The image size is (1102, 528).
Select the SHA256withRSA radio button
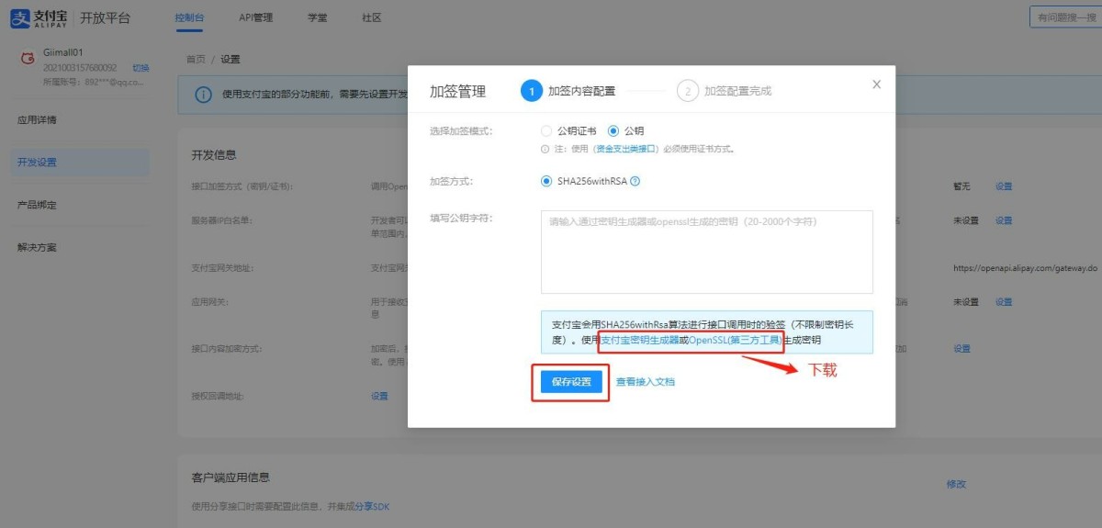pyautogui.click(x=546, y=181)
